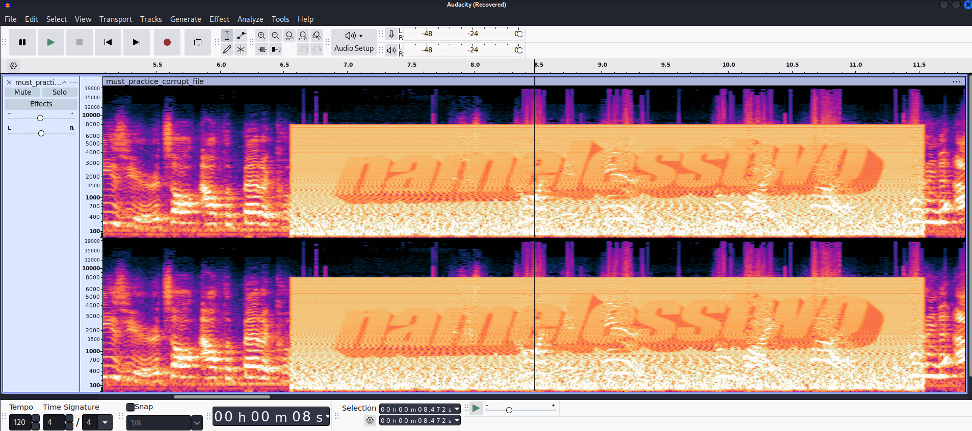The image size is (972, 431).
Task: Click the time signature numerator field
Action: (x=54, y=422)
